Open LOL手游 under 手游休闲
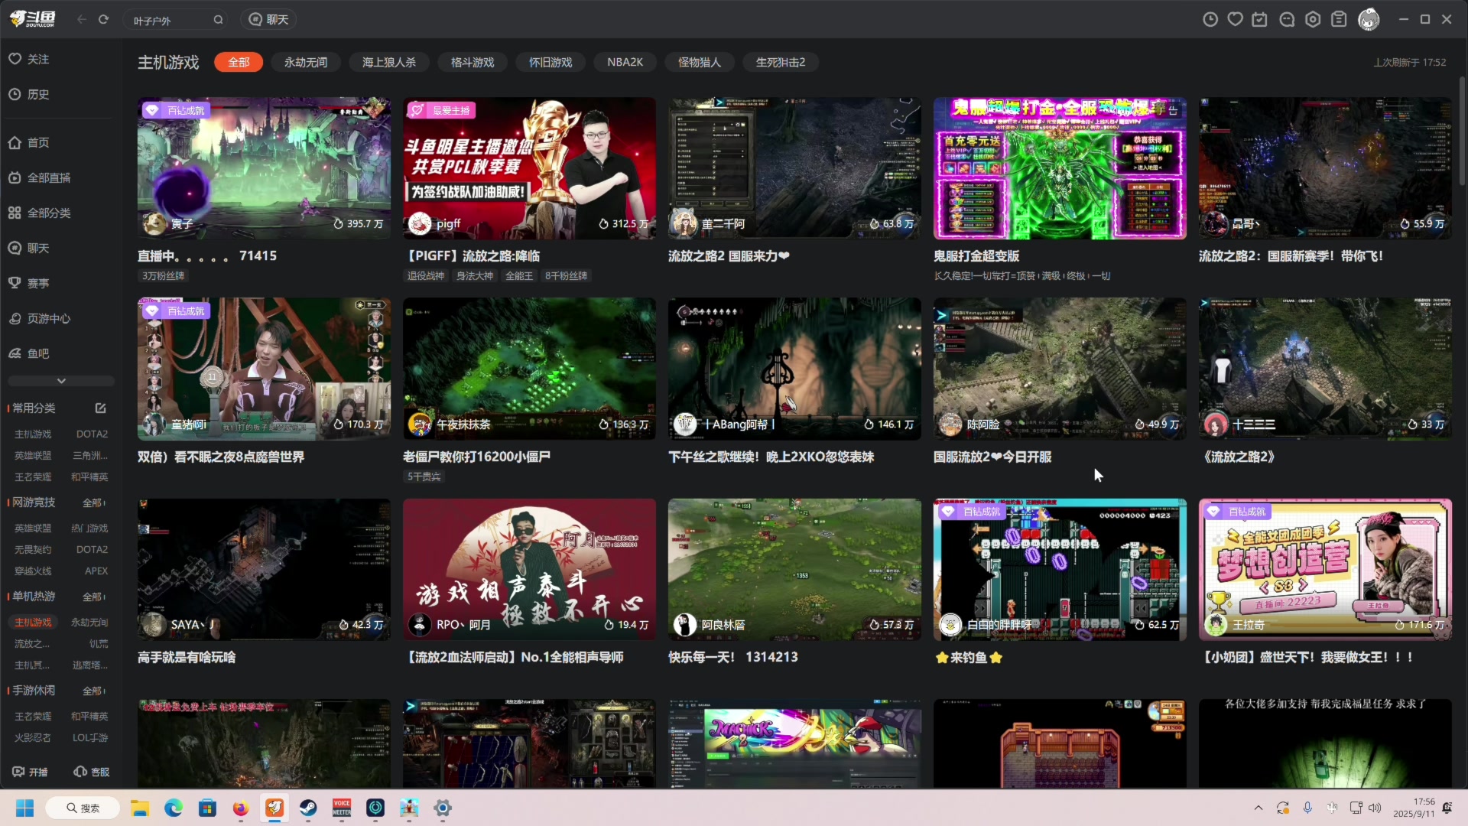Screen dimensions: 1468x826 [90, 737]
